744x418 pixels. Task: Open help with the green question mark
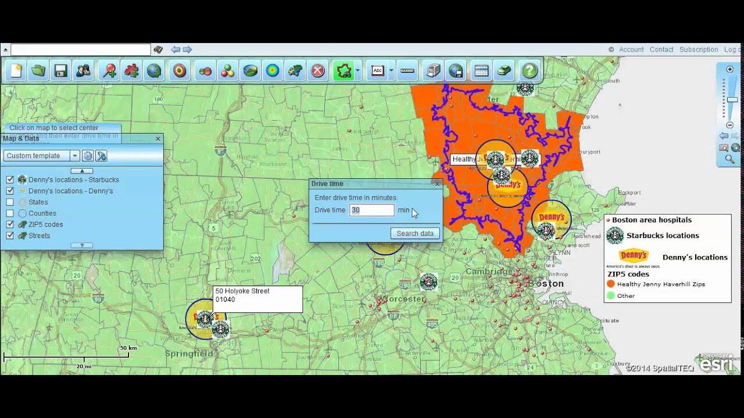coord(530,71)
